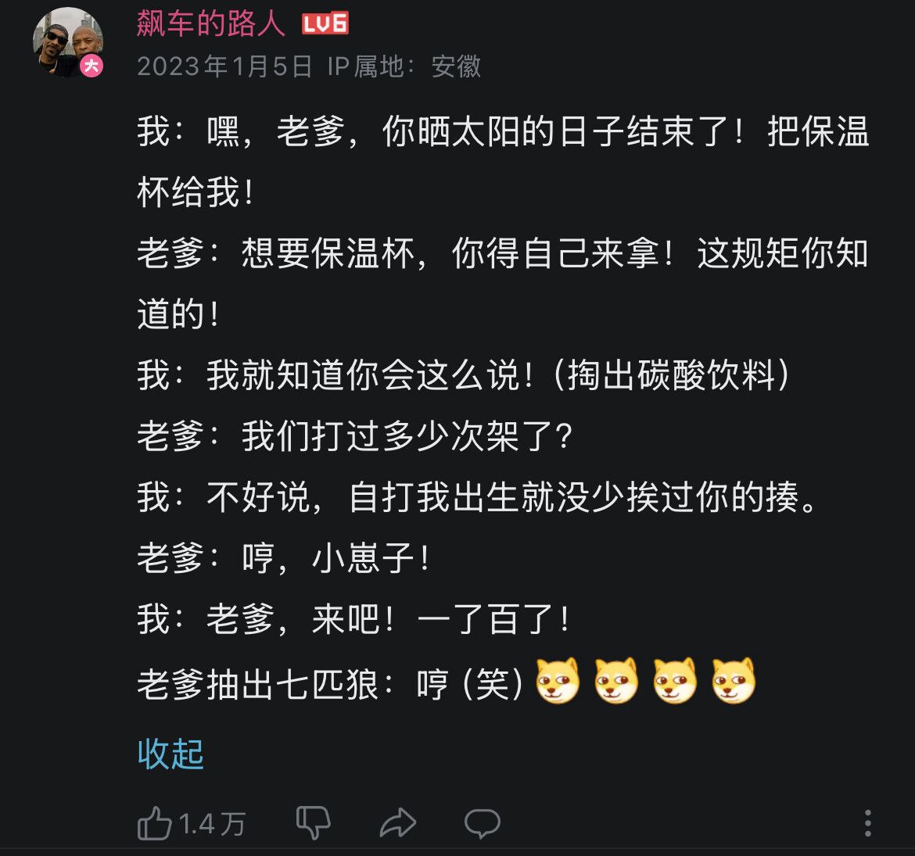
Task: Click the second doge emoji
Action: click(616, 680)
